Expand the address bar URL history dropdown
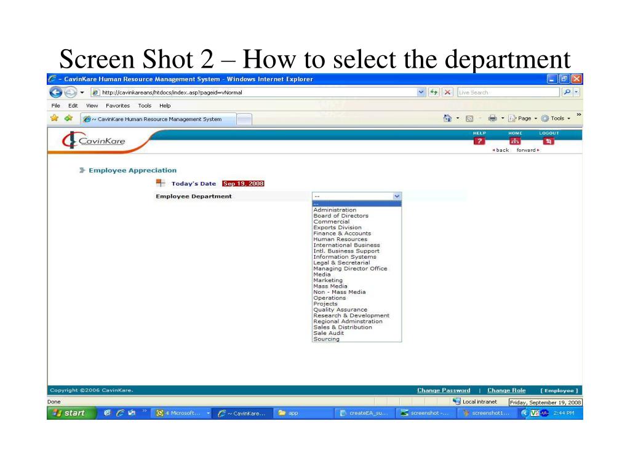Screen dimensions: 630x472 (421, 92)
